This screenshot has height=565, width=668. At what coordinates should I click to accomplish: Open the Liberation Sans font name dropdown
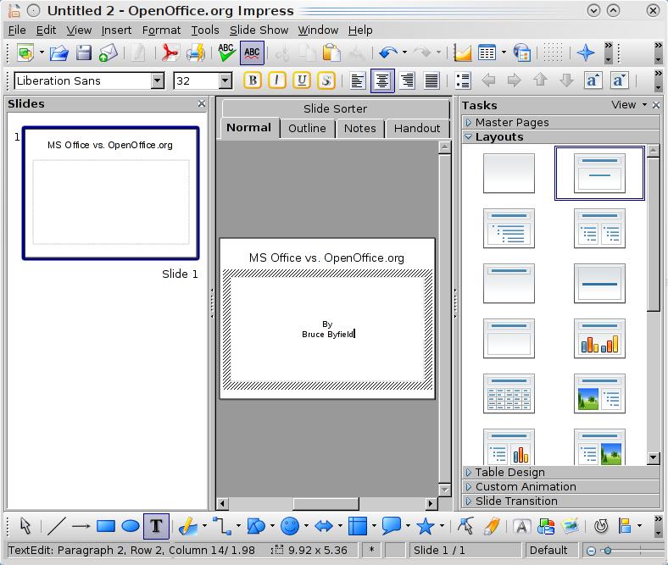point(157,80)
